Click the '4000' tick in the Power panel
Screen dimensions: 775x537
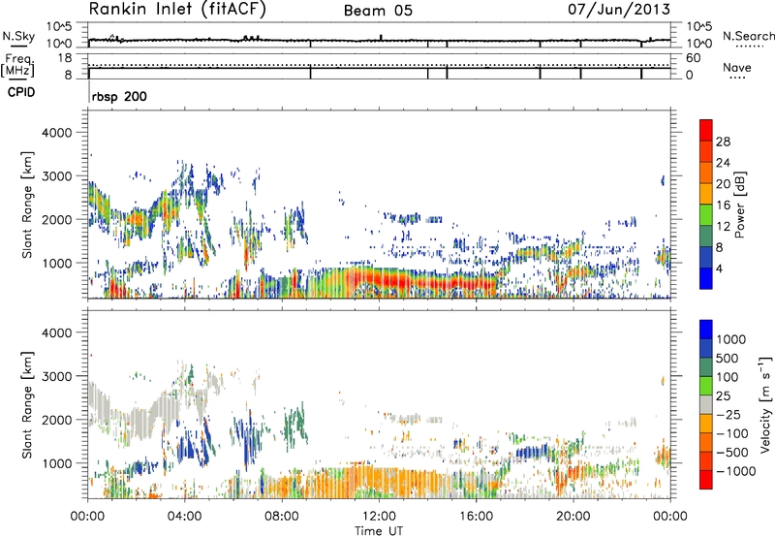tap(56, 133)
